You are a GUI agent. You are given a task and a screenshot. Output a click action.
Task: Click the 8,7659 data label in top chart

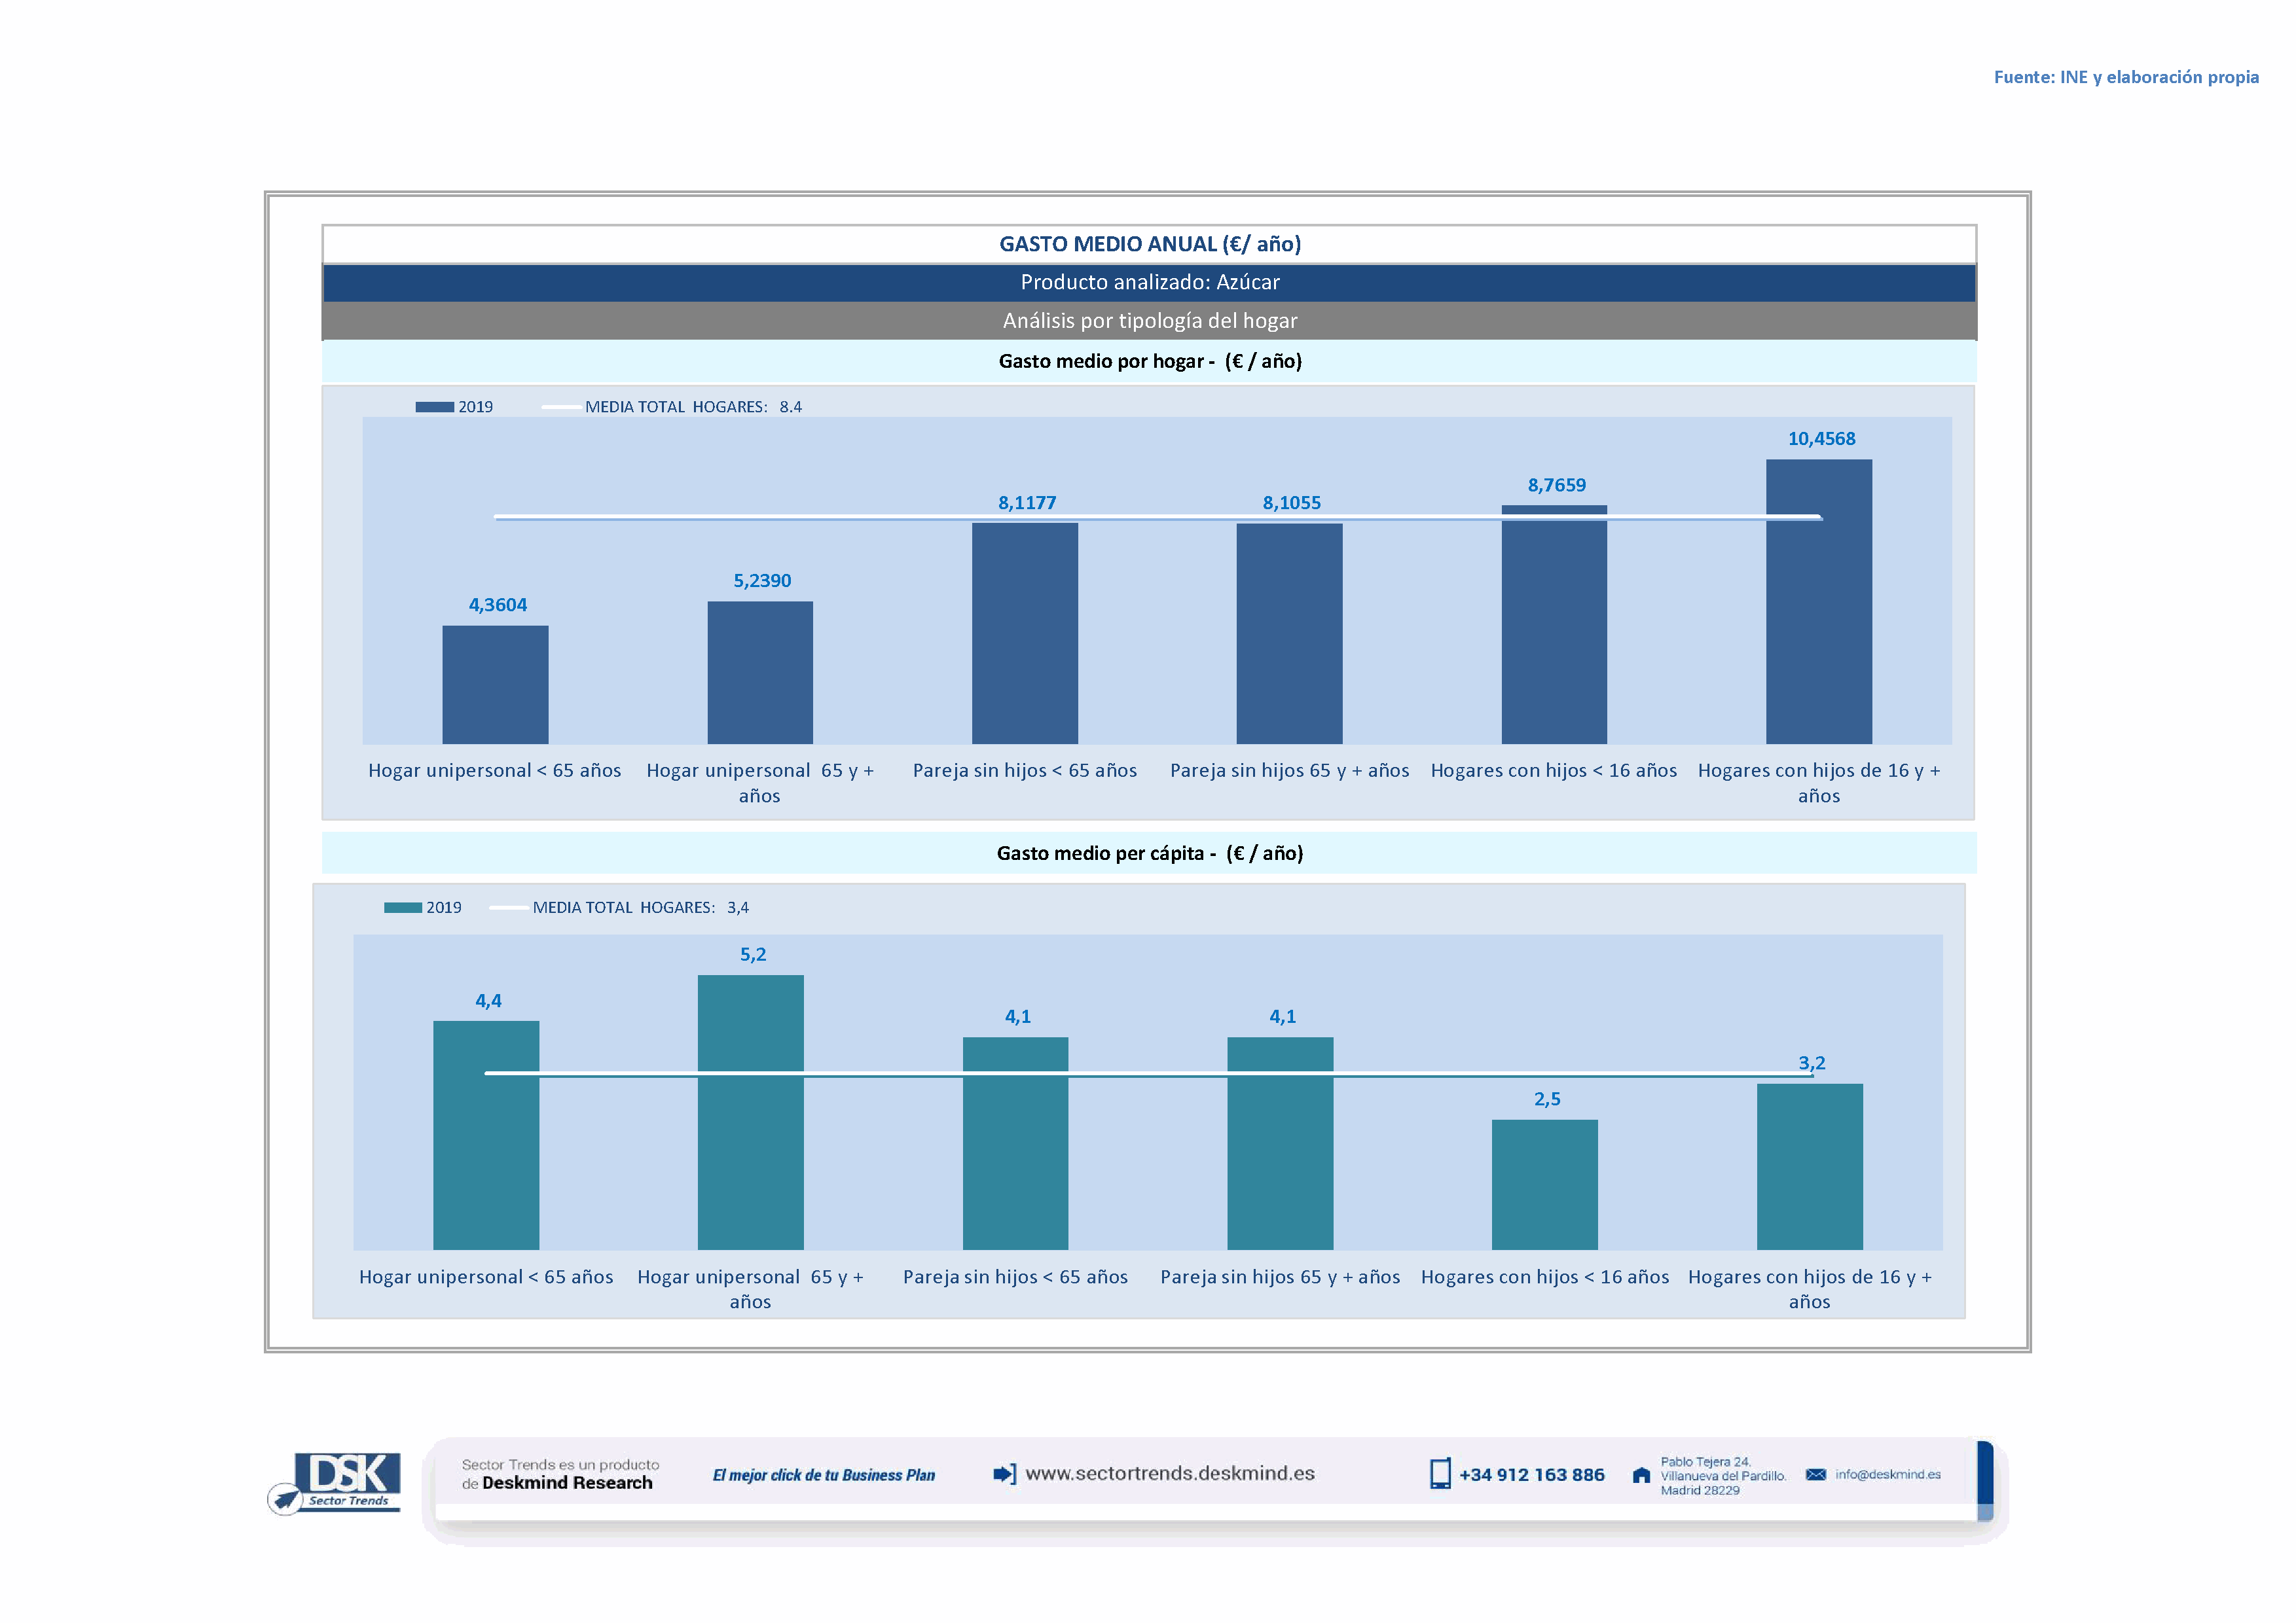point(1556,486)
